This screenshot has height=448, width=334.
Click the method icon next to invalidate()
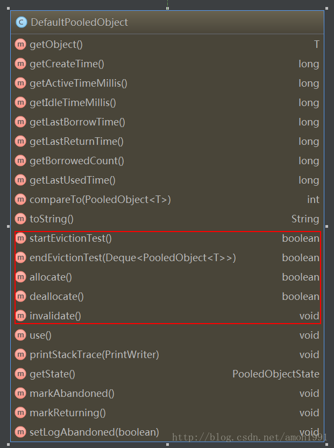click(x=20, y=316)
